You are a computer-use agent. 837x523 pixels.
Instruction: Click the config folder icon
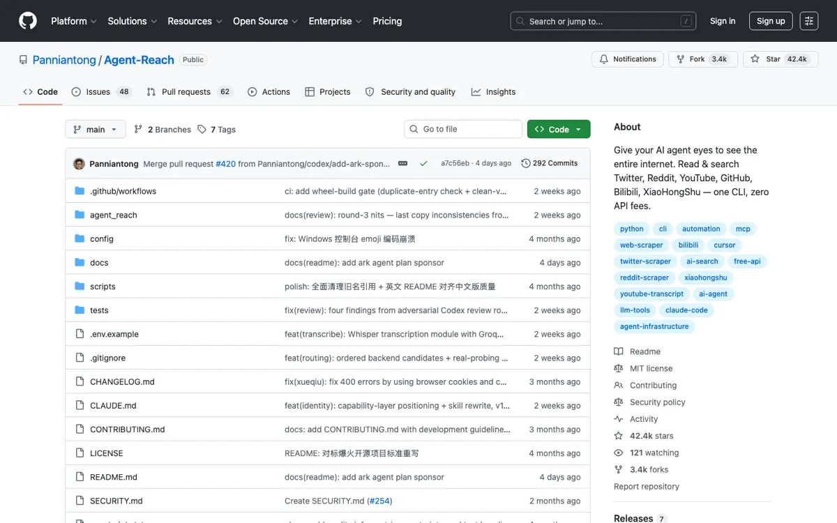[x=80, y=238]
